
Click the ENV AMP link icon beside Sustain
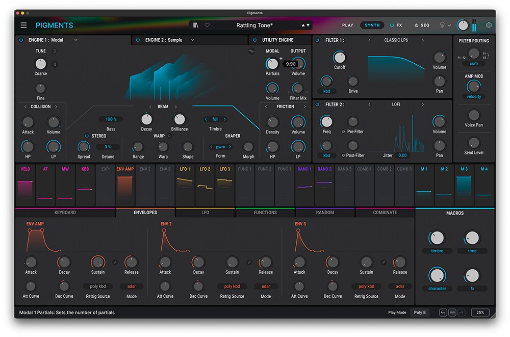pos(115,262)
